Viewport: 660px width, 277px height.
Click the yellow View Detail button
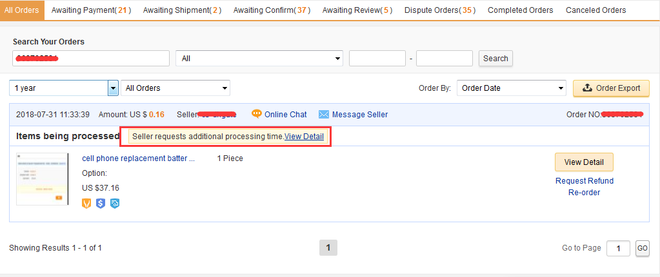tap(584, 162)
